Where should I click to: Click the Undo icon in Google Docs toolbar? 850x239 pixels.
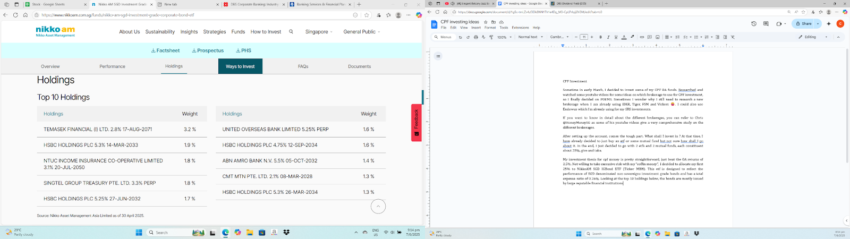click(x=460, y=37)
